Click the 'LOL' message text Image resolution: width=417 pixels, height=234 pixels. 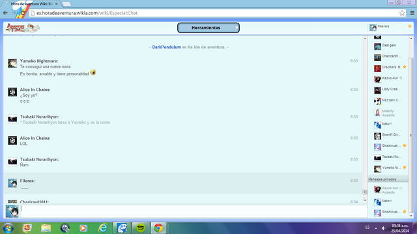point(23,144)
